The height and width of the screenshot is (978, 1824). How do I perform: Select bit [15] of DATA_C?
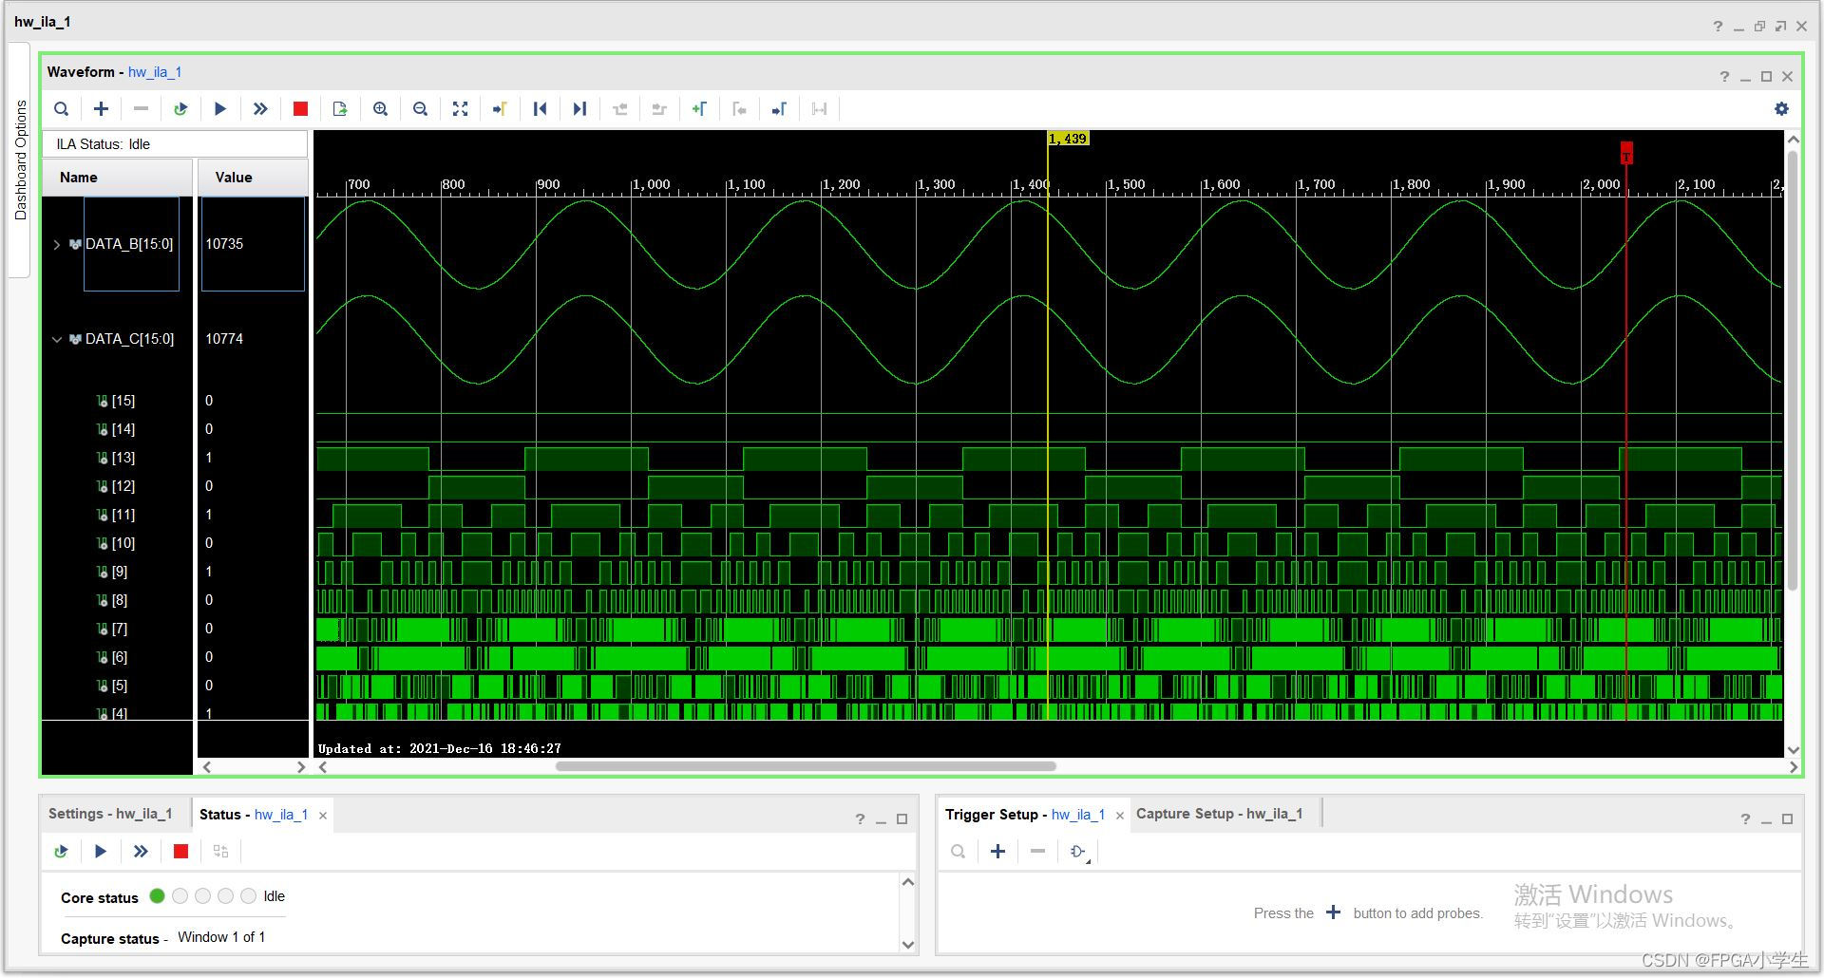(123, 401)
